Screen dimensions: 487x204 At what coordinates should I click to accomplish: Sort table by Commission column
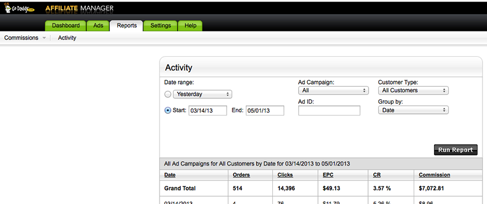[434, 175]
